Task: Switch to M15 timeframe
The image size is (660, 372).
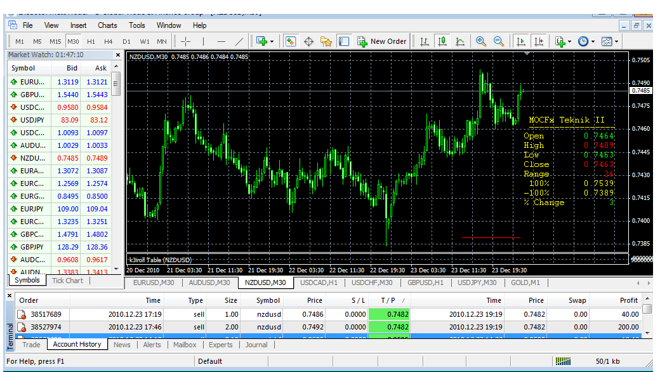Action: (x=55, y=41)
